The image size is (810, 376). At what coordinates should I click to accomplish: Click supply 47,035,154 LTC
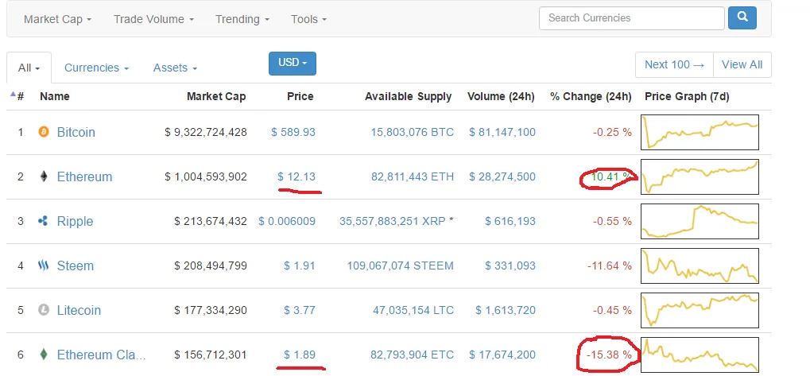[413, 310]
